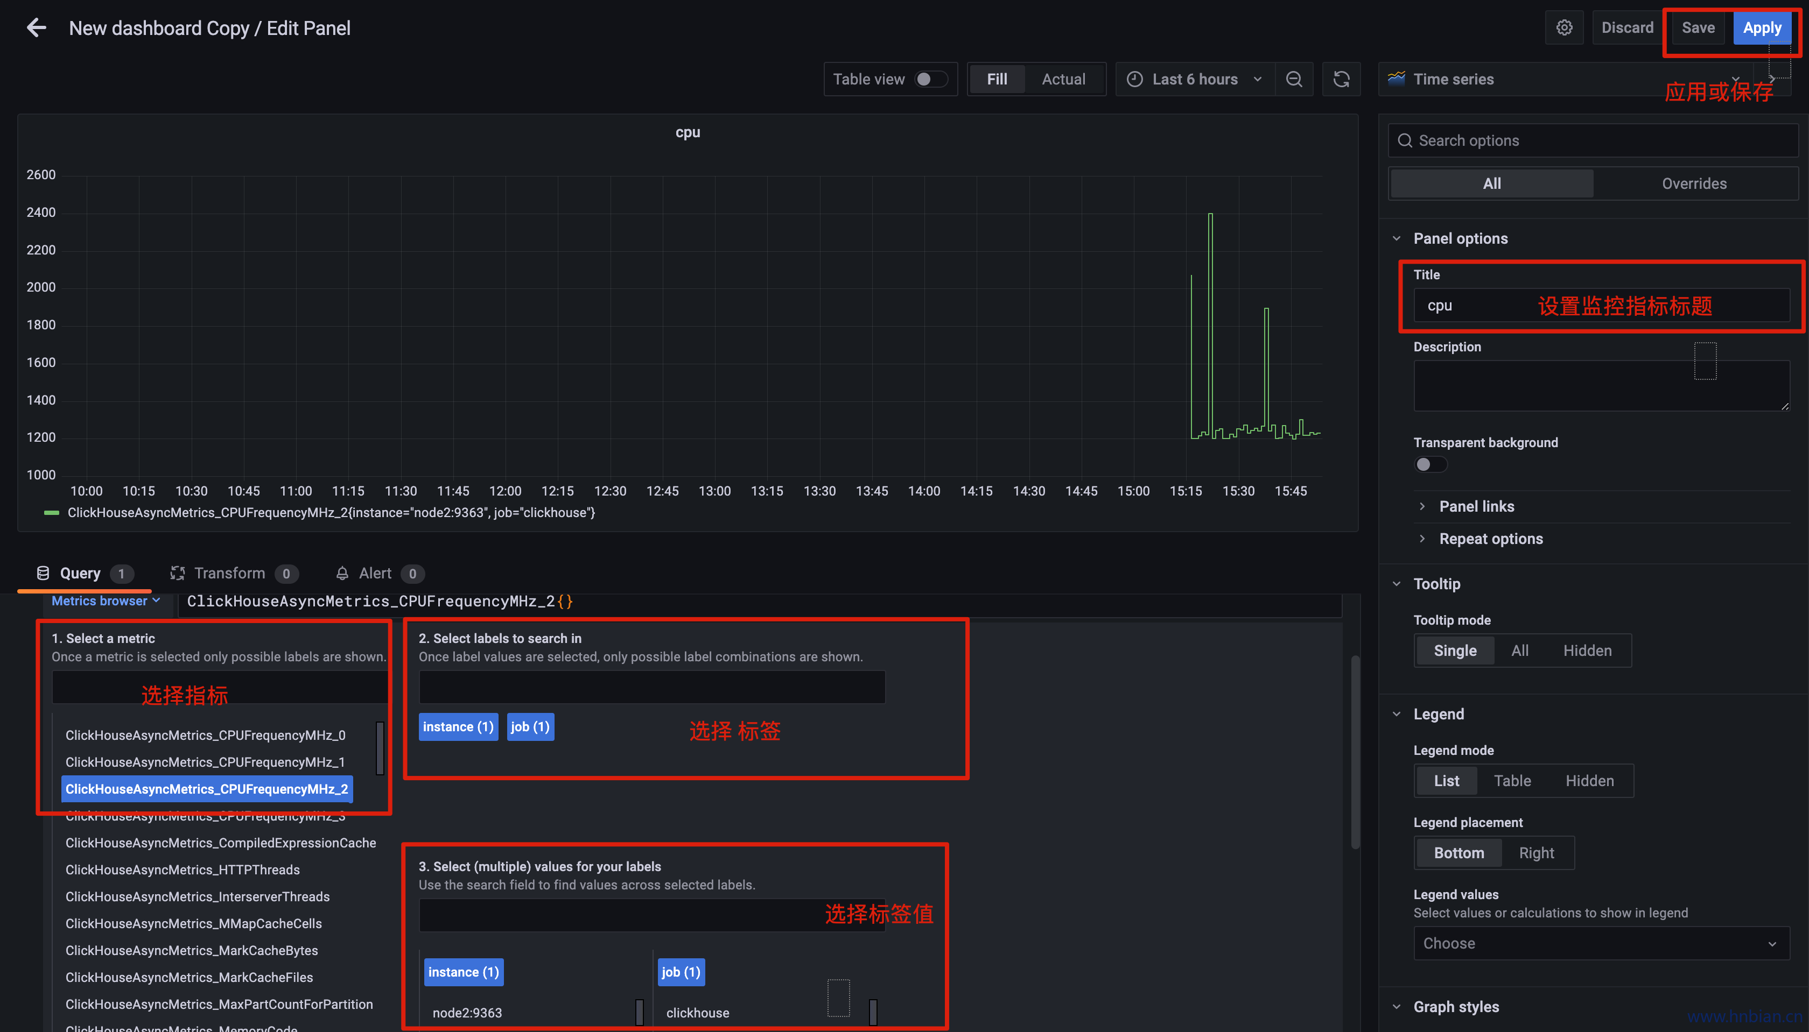This screenshot has width=1809, height=1032.
Task: Click the green legend series color swatch
Action: point(51,512)
